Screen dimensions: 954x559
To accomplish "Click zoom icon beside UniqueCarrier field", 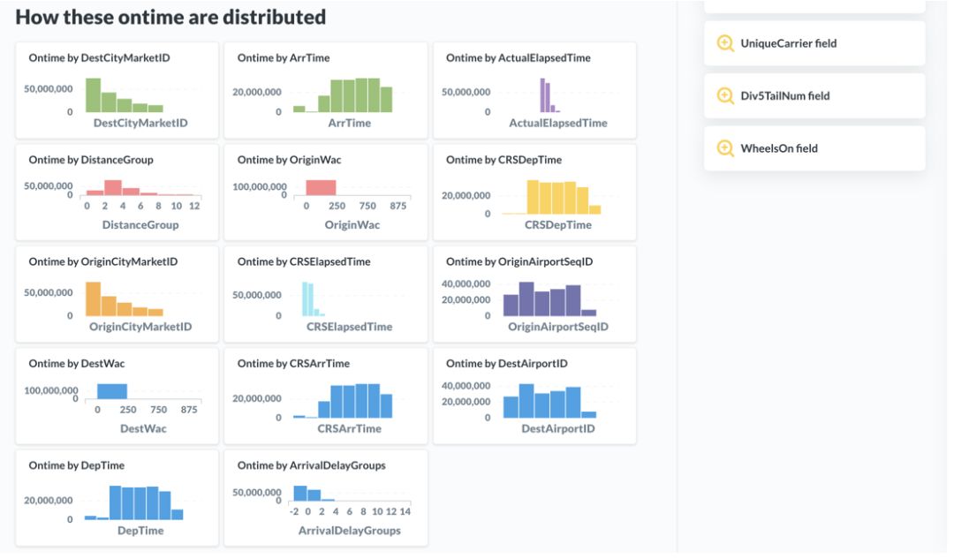I will pyautogui.click(x=724, y=43).
